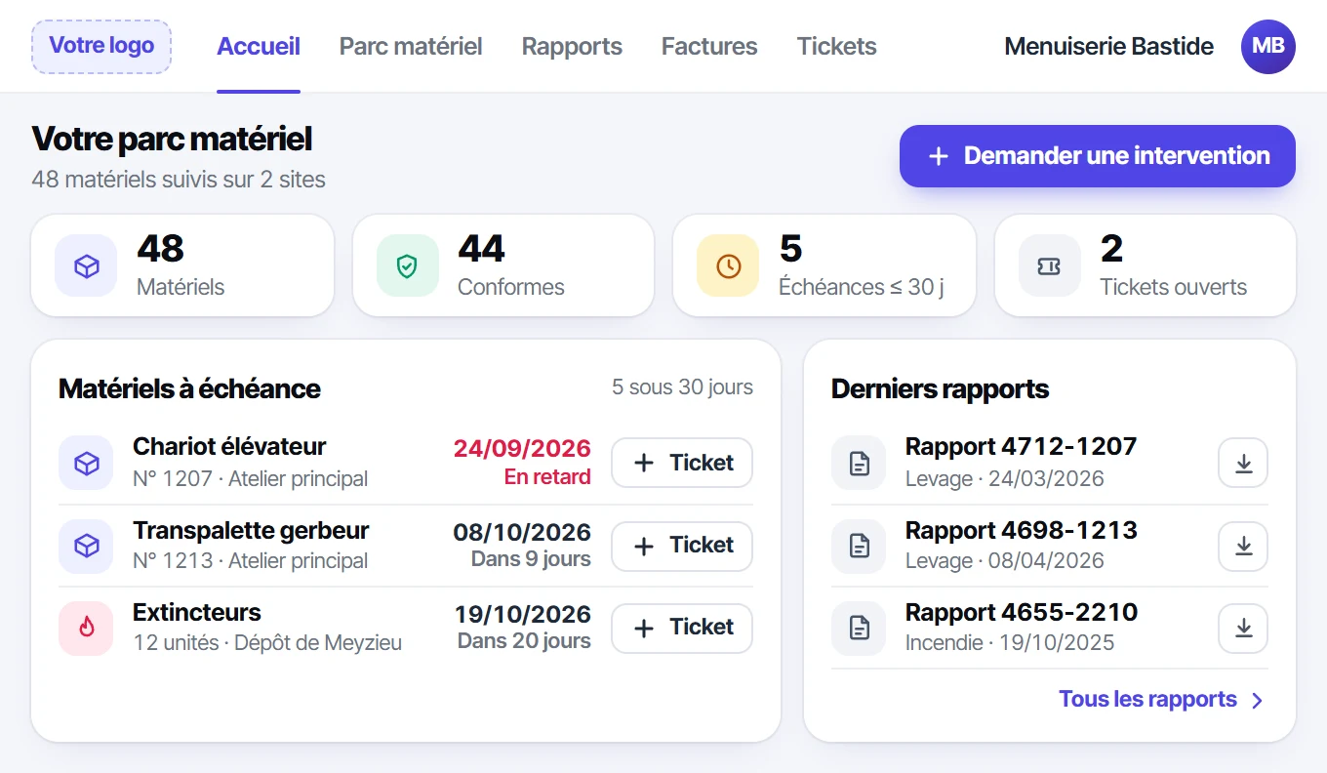Click the overdue date 24/09/2026
Image resolution: width=1327 pixels, height=773 pixels.
pyautogui.click(x=522, y=449)
